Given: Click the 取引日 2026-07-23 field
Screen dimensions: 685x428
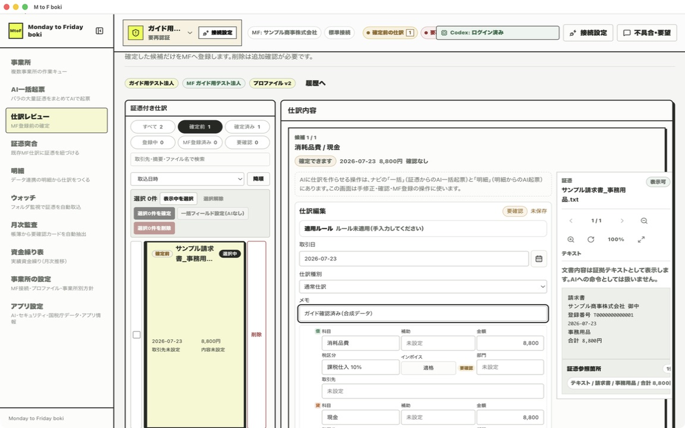Looking at the screenshot, I should pyautogui.click(x=414, y=259).
